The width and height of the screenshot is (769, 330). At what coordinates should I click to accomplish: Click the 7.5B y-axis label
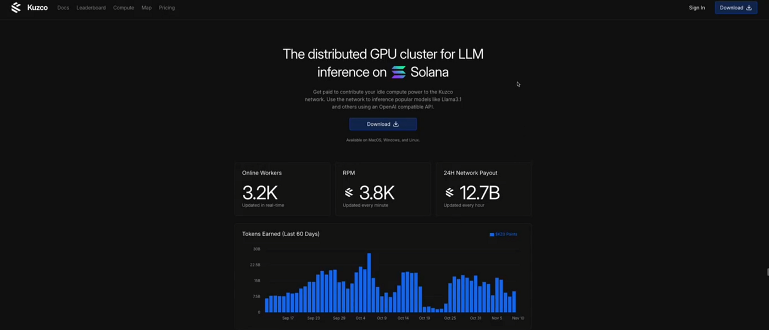click(256, 297)
